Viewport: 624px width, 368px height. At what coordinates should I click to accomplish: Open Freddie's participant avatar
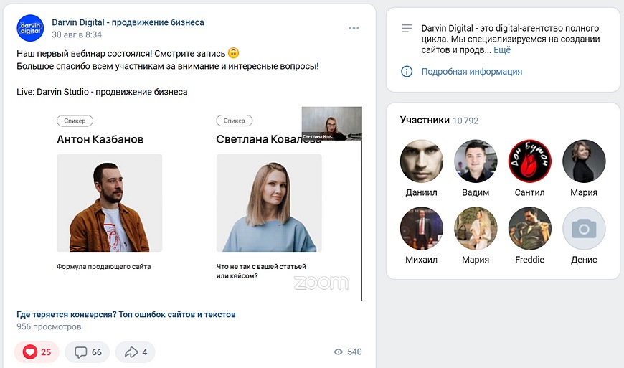(x=530, y=228)
